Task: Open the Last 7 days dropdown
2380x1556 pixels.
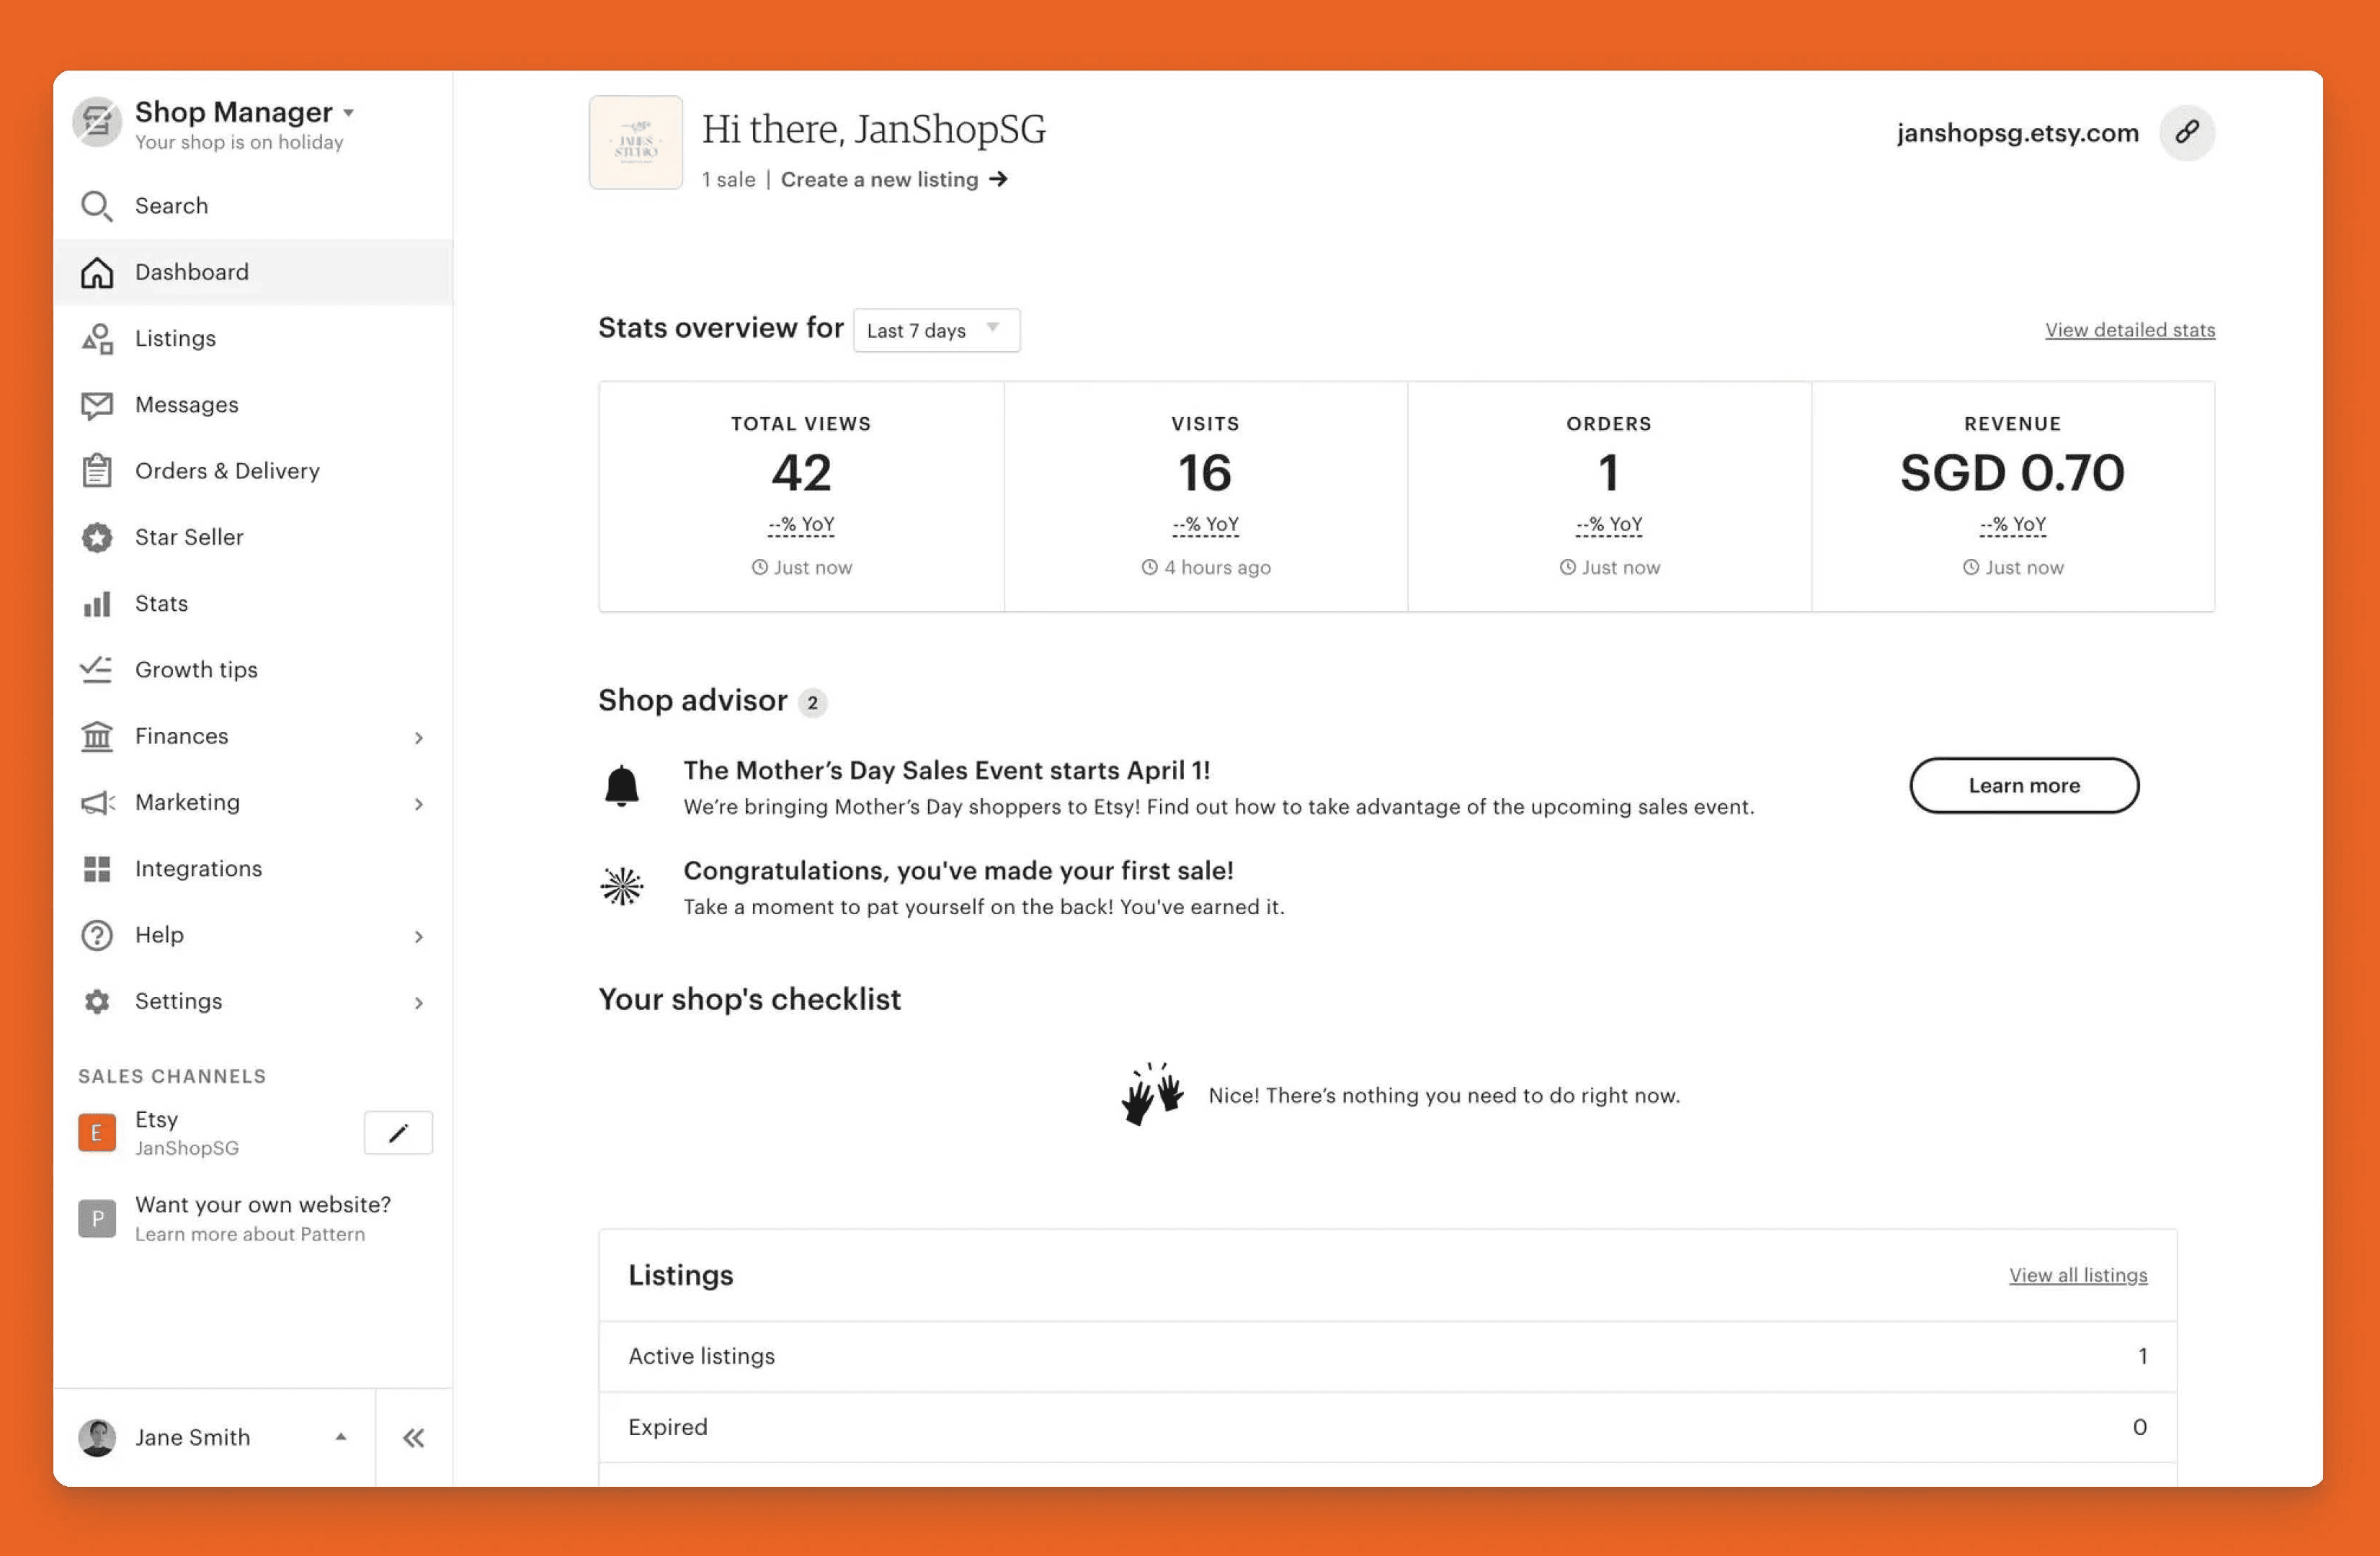Action: point(936,330)
